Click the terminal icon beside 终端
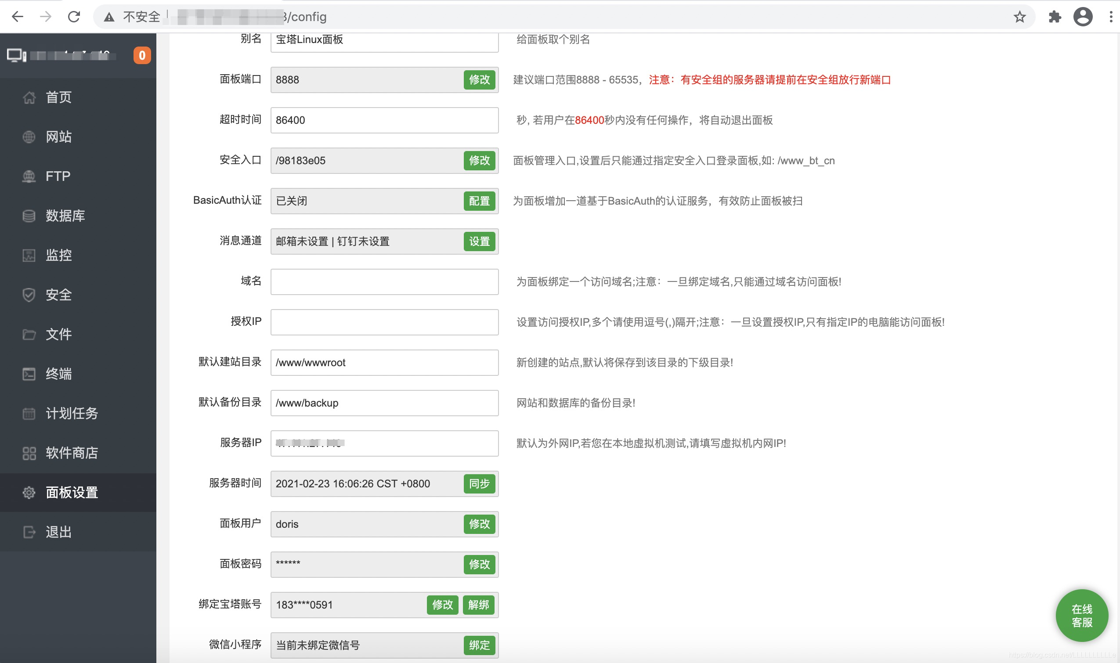 click(x=29, y=374)
